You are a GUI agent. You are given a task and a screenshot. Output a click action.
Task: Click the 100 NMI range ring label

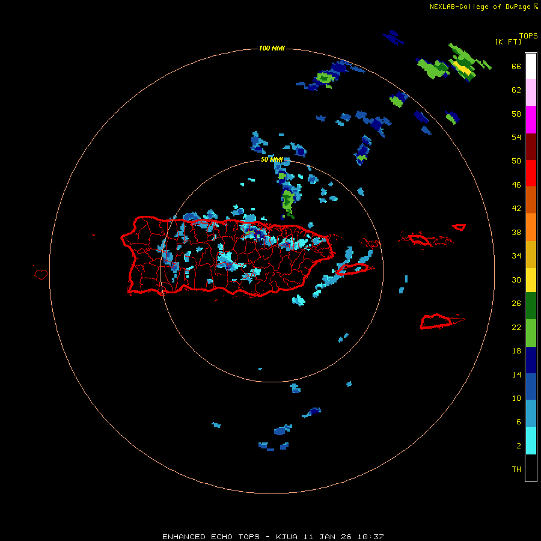click(x=272, y=48)
